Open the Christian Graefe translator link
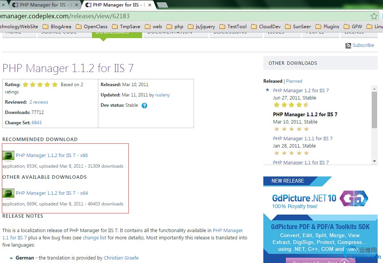This screenshot has height=263, width=383. pyautogui.click(x=121, y=258)
